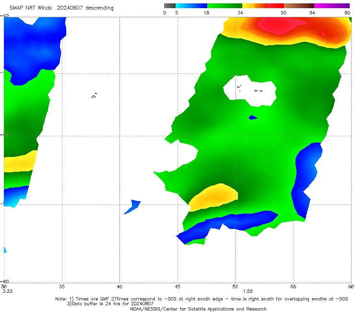Viewport: 355px width, 312px height.
Task: Click the longitude axis label "60"
Action: click(351, 287)
